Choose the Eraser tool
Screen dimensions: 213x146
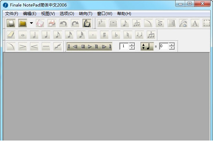click(11, 35)
